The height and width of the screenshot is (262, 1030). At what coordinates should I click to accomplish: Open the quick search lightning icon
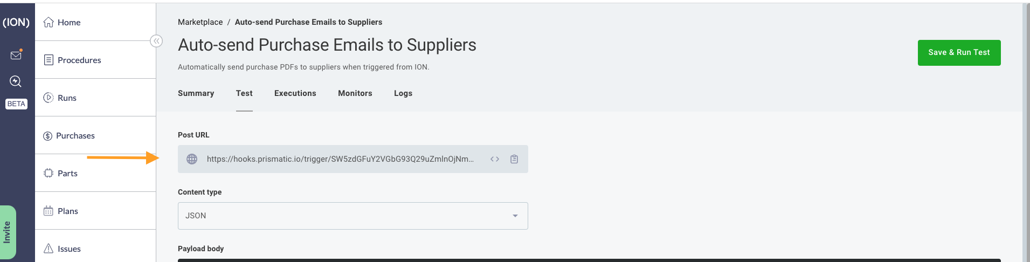(16, 81)
